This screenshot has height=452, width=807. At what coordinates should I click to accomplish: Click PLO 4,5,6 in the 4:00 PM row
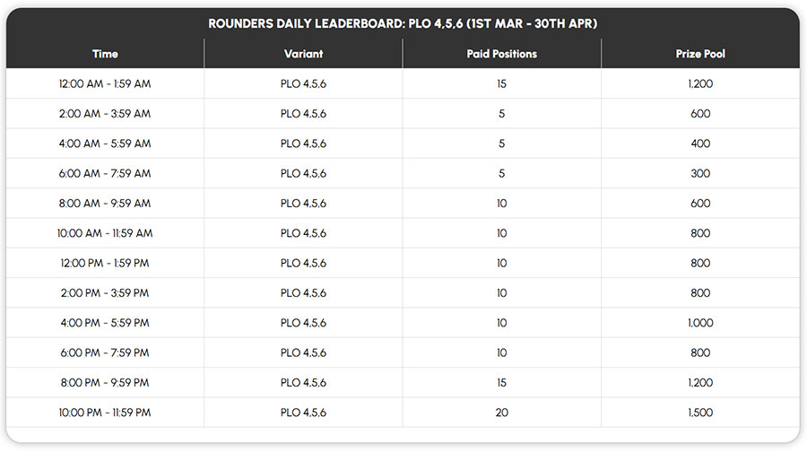pyautogui.click(x=303, y=322)
